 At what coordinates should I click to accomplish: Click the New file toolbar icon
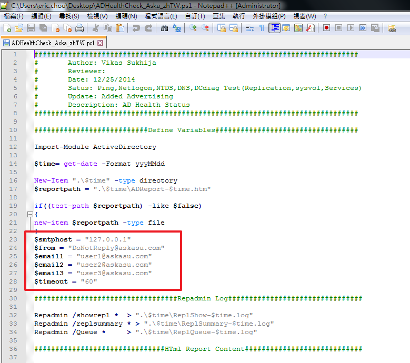pyautogui.click(x=7, y=28)
